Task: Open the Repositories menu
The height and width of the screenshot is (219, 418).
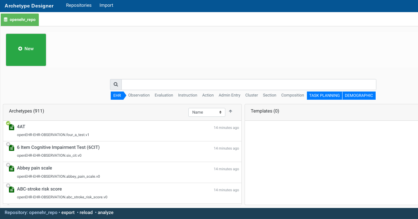Action: (x=79, y=5)
